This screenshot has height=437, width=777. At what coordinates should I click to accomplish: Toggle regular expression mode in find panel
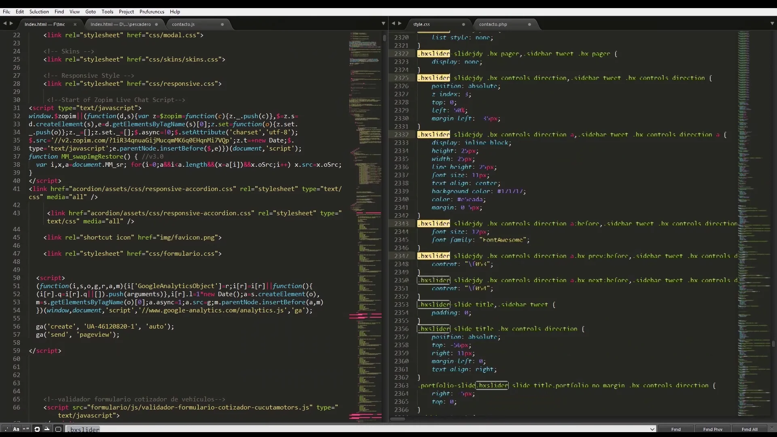click(x=6, y=429)
